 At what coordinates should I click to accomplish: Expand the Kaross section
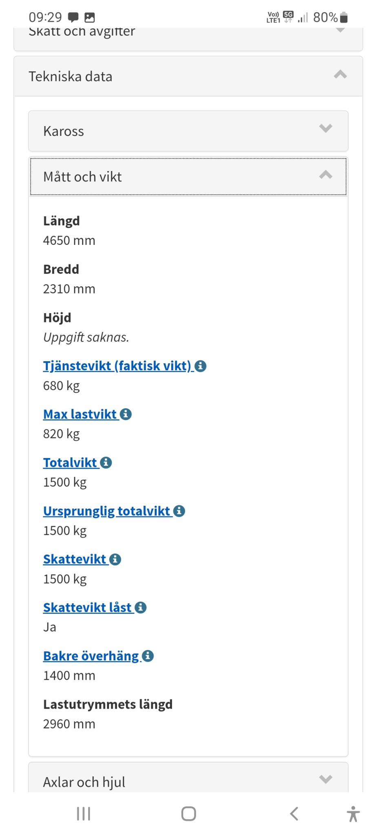[x=188, y=131]
